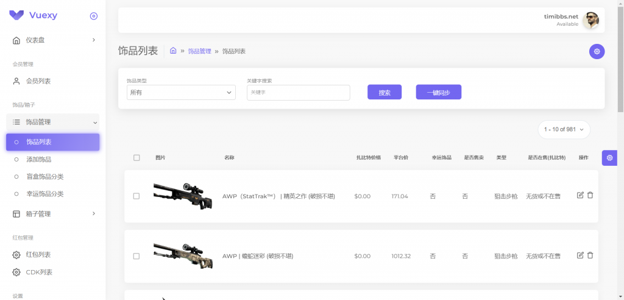Click item name AWP（StatTrak™）| 精英之作
The height and width of the screenshot is (300, 624).
278,196
